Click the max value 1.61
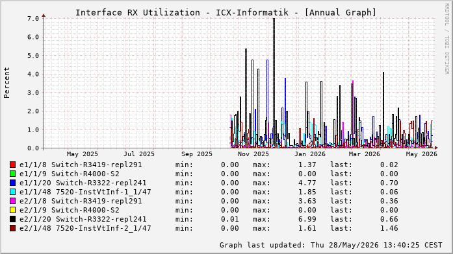 tap(307, 228)
